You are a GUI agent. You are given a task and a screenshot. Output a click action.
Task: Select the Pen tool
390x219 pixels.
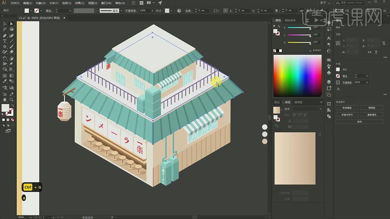point(5,35)
